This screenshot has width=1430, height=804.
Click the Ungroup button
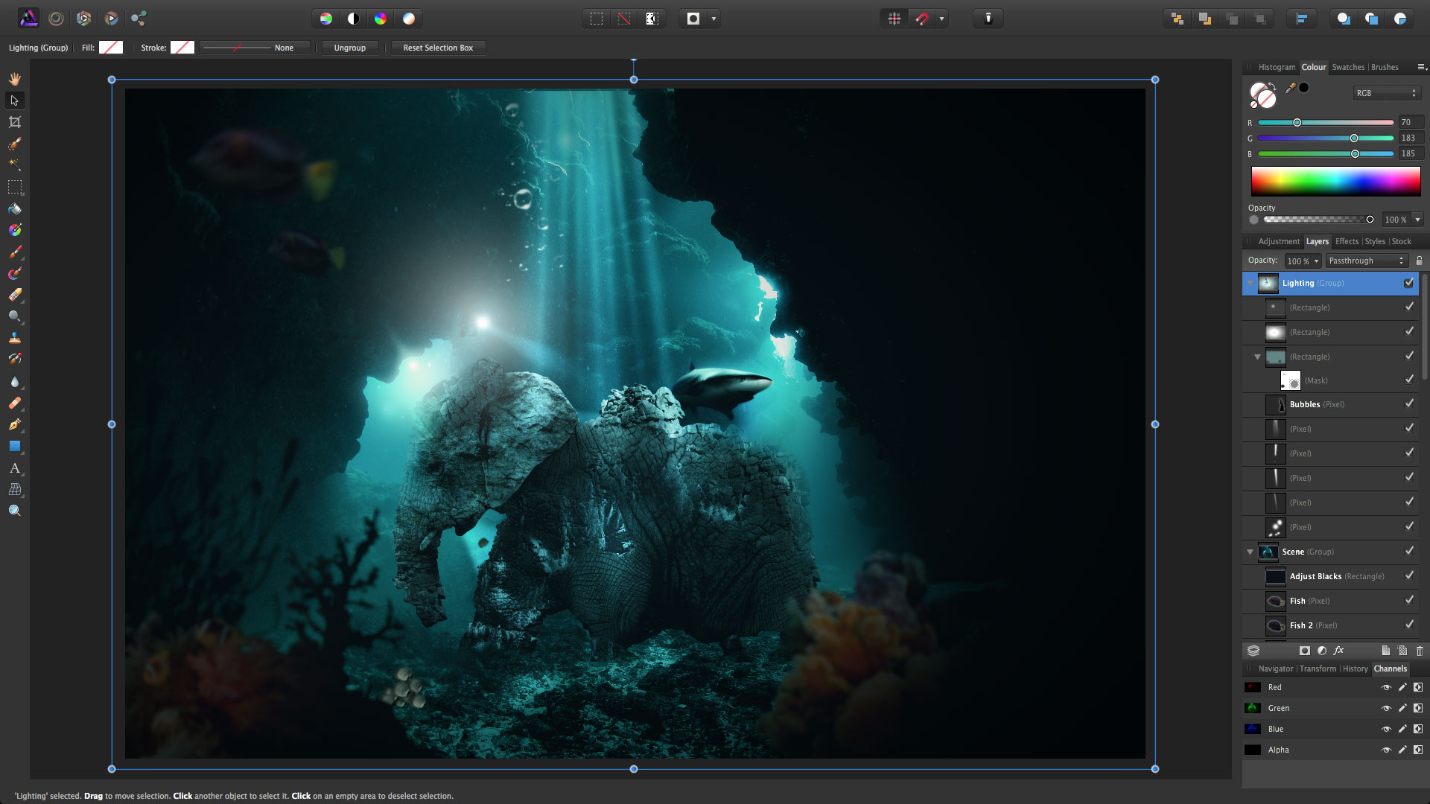pos(350,48)
